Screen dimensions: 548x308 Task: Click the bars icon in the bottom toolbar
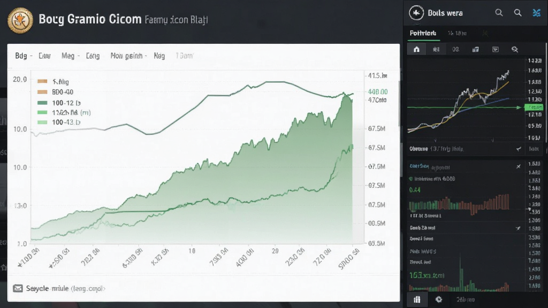(417, 299)
